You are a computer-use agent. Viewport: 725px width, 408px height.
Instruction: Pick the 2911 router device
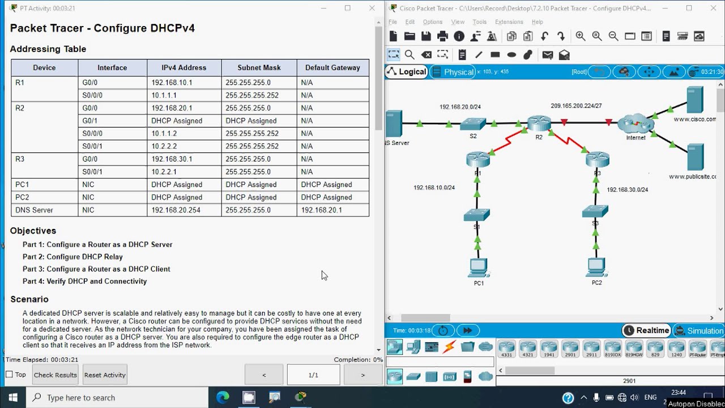click(x=591, y=349)
